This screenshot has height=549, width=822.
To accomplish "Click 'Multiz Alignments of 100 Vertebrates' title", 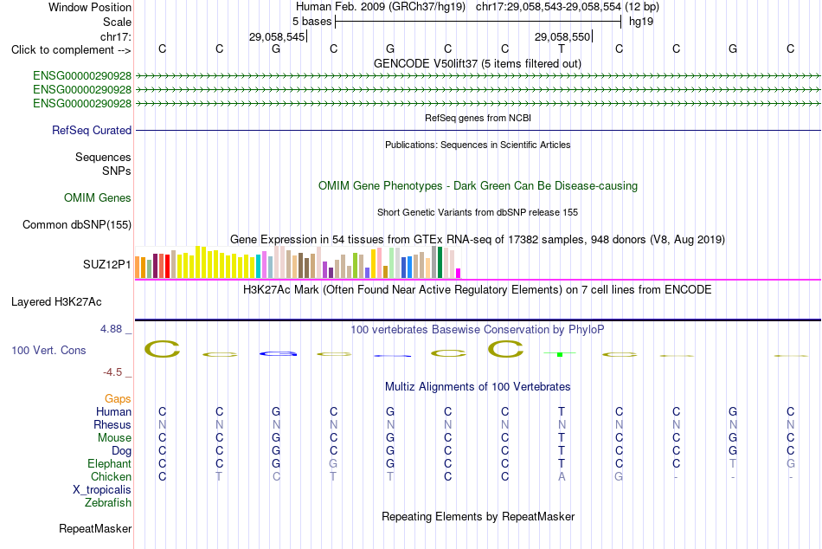I will (478, 387).
